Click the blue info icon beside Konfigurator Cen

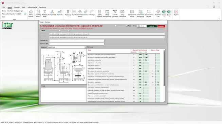coord(25,14)
